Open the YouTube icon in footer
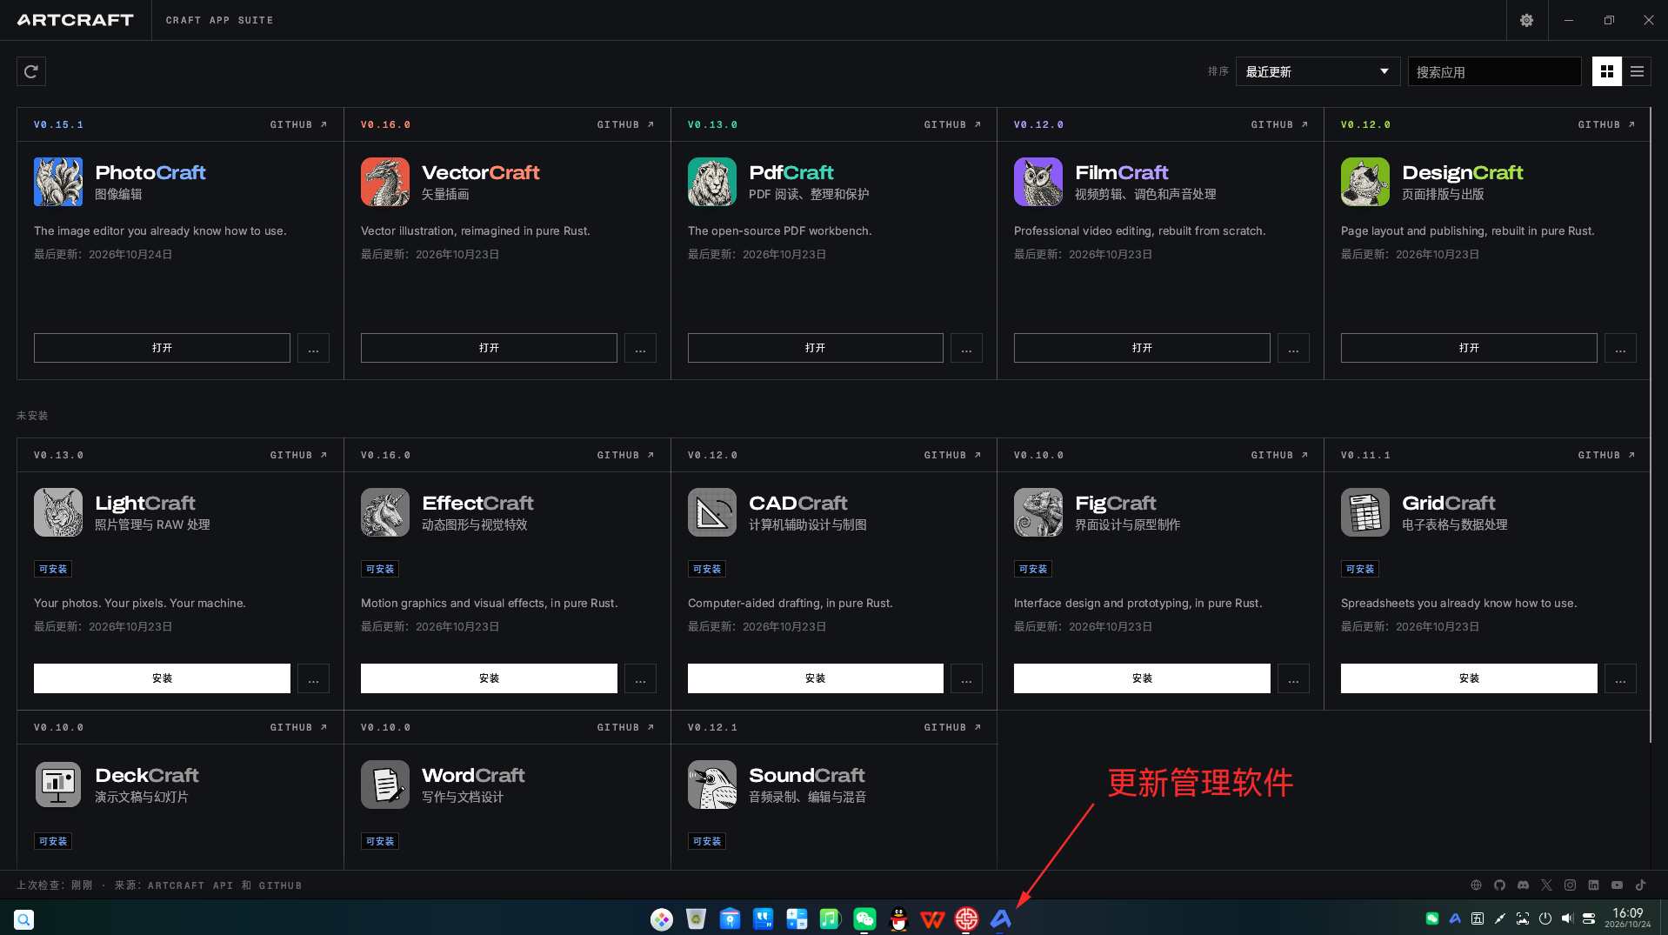The width and height of the screenshot is (1668, 935). click(x=1617, y=885)
